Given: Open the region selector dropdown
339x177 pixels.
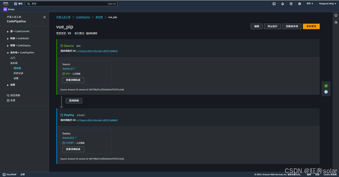Looking at the screenshot, I should click(310, 4).
